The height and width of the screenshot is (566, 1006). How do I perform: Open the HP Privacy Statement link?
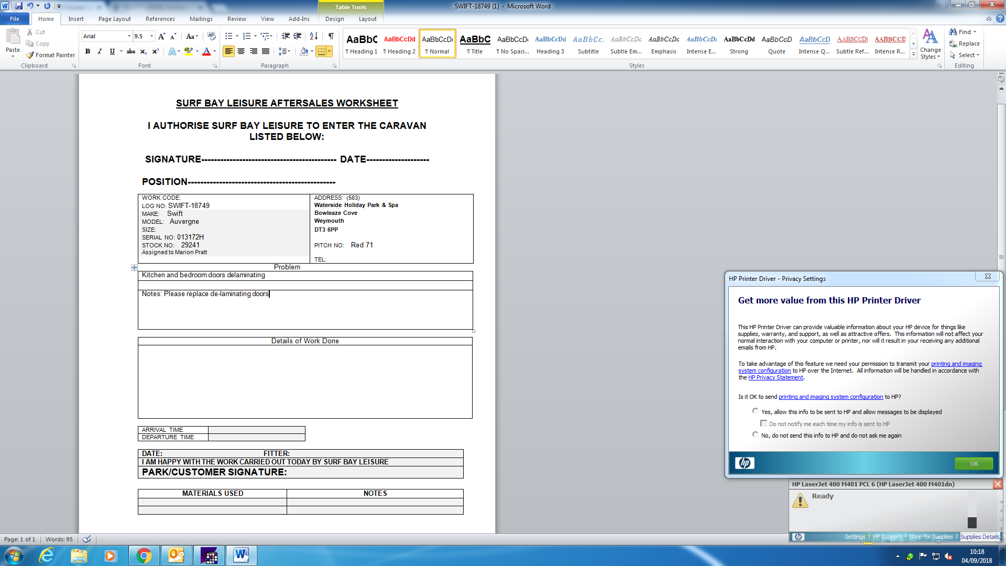(x=775, y=378)
